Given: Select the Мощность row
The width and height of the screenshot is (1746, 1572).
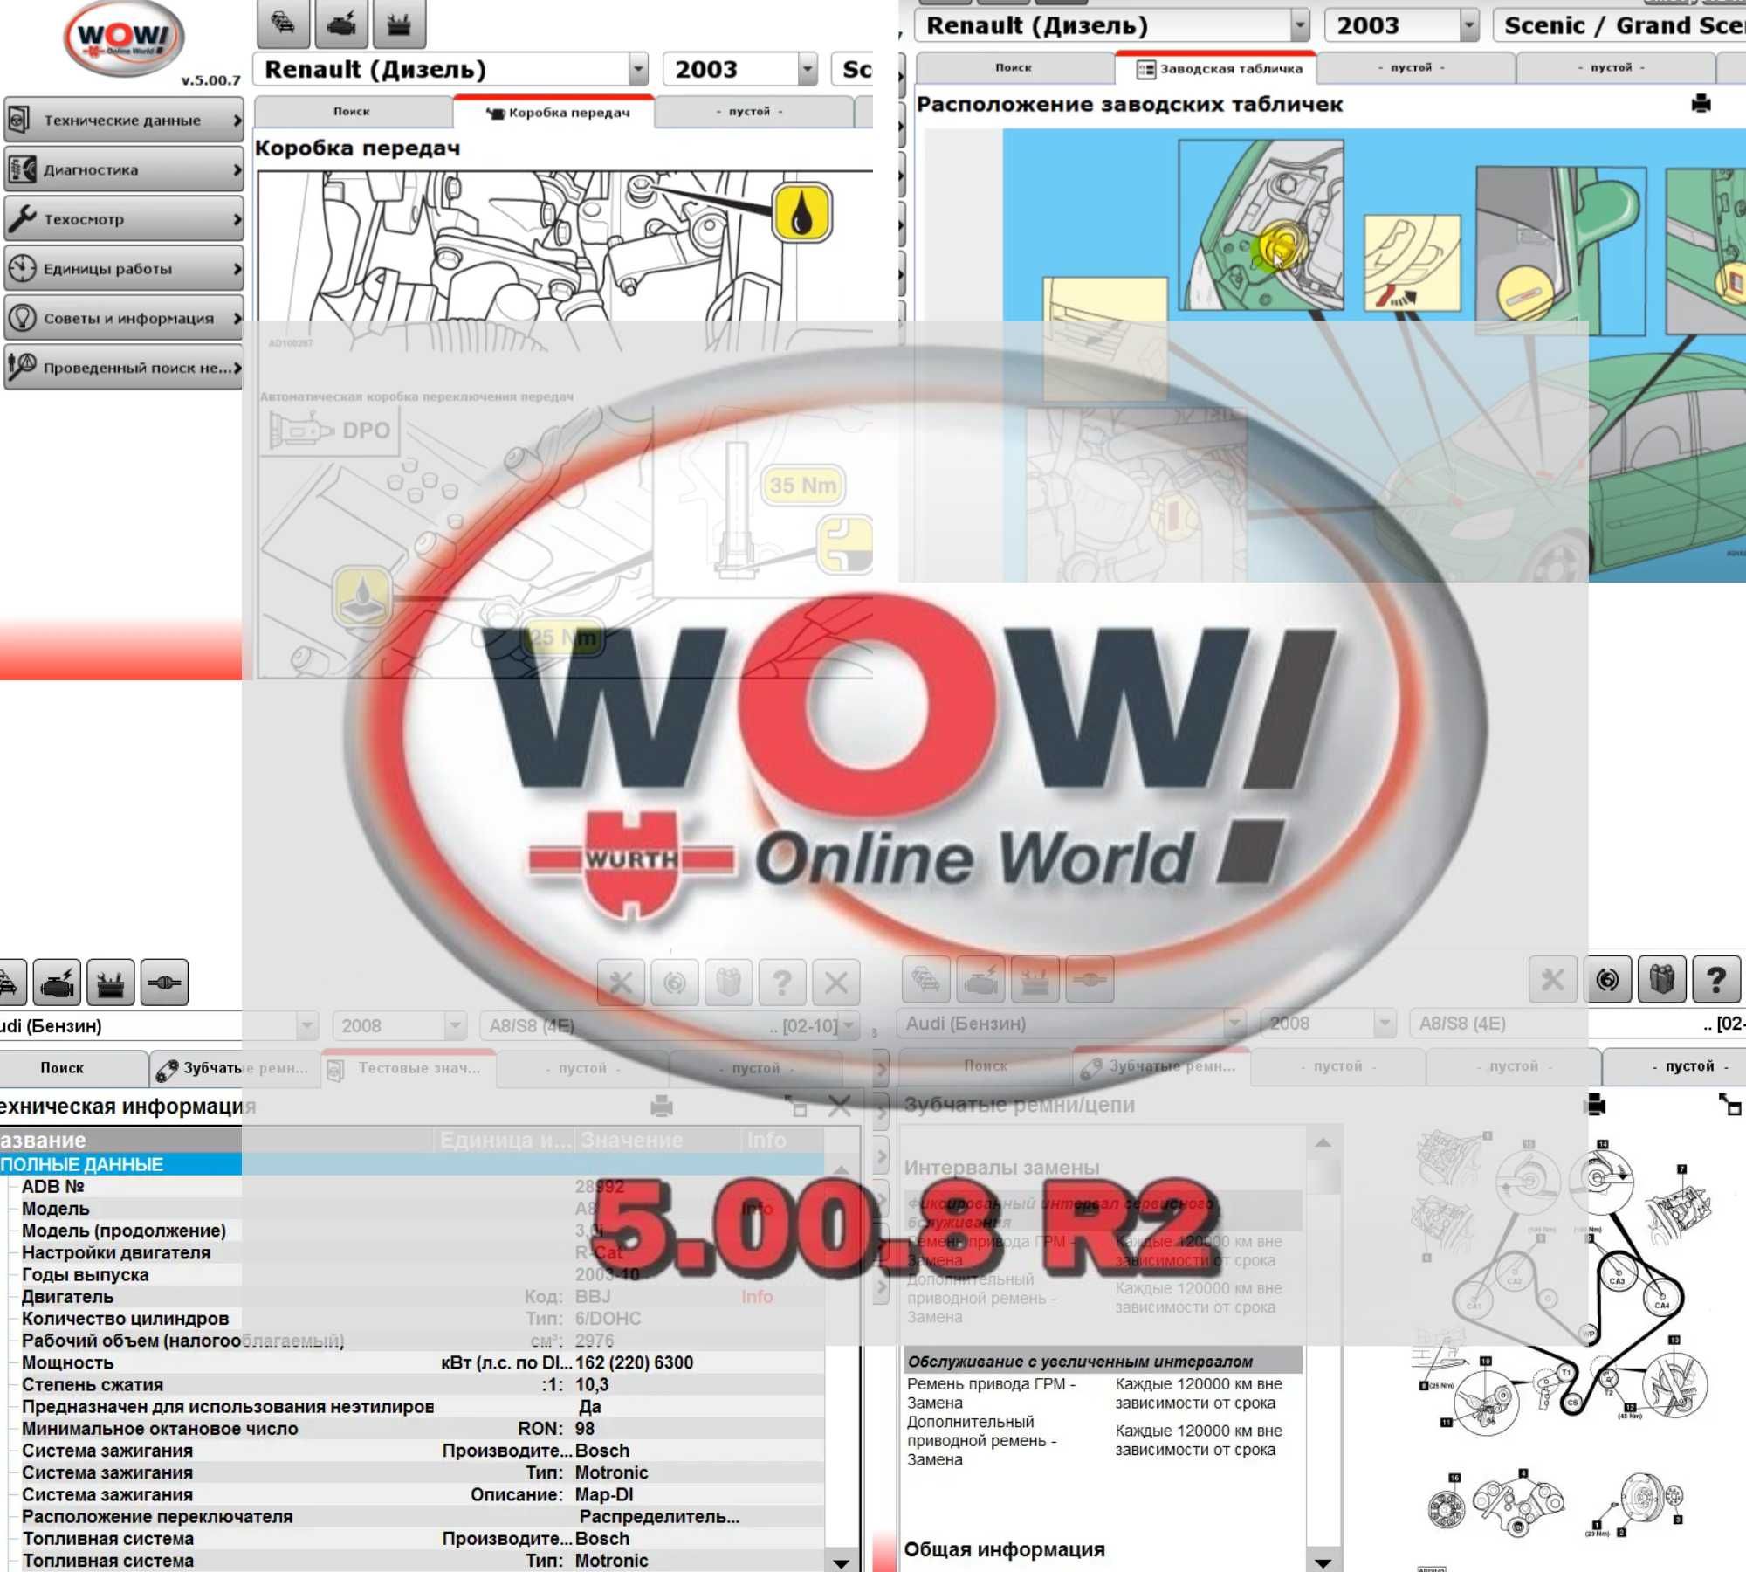Looking at the screenshot, I should (x=412, y=1362).
